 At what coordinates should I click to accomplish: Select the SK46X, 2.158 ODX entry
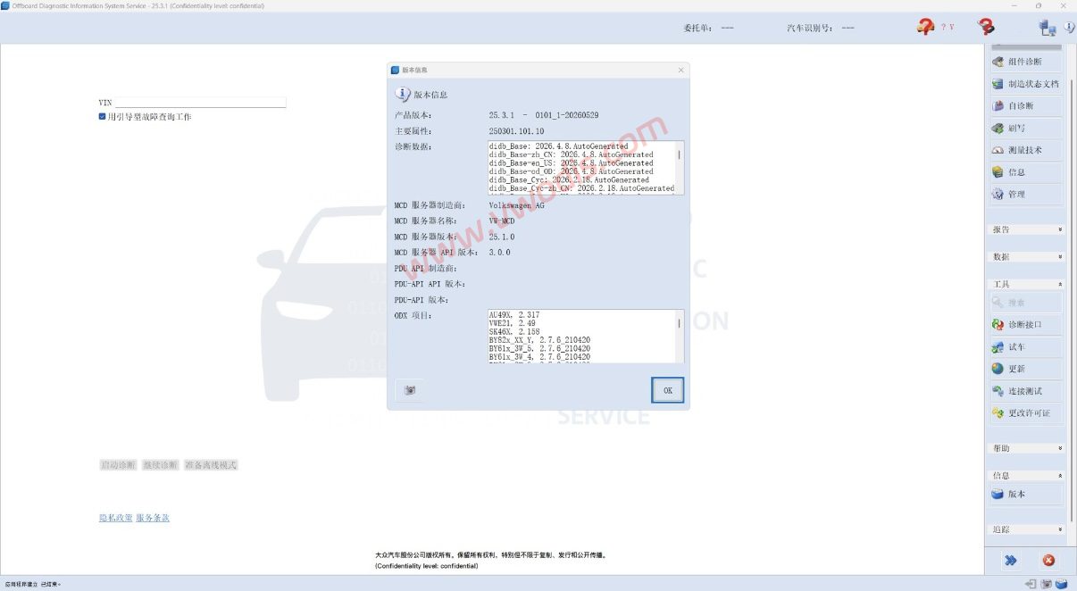tap(514, 332)
